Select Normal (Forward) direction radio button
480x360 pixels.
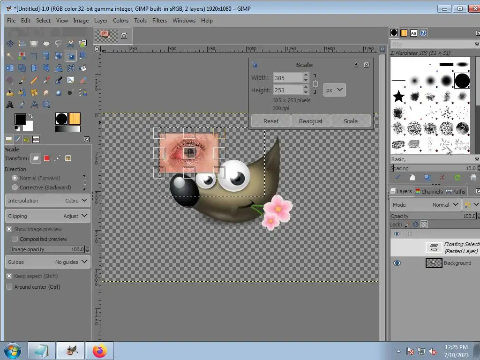(15, 178)
